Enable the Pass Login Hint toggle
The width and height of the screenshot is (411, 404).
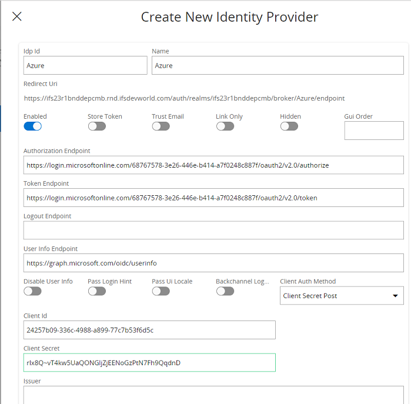click(x=97, y=291)
